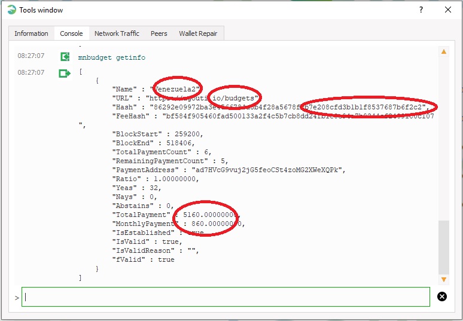Screen dimensions: 463x321
Task: Click the question mark help button
Action: pyautogui.click(x=421, y=10)
